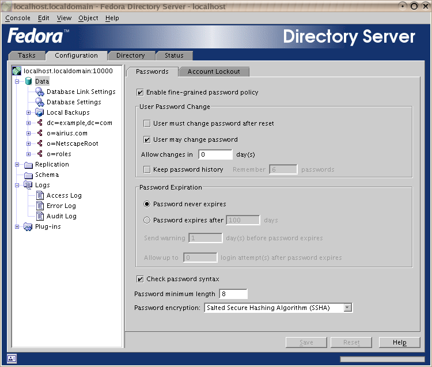Click the Allow up to login attempts field
The height and width of the screenshot is (367, 432).
200,258
